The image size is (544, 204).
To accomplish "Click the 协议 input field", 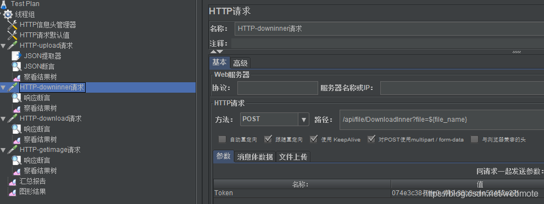I will (277, 88).
